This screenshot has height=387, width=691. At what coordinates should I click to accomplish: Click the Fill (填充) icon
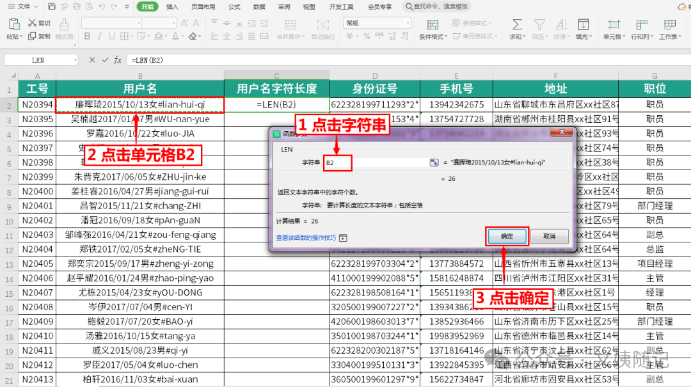(584, 24)
